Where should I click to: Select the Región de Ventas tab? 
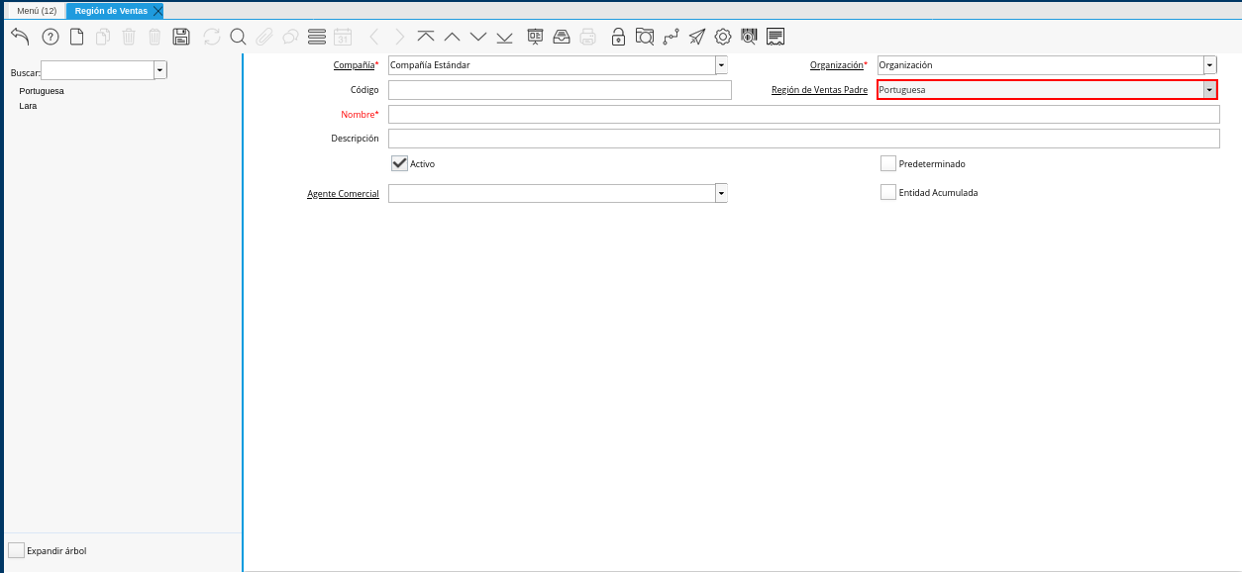coord(111,10)
